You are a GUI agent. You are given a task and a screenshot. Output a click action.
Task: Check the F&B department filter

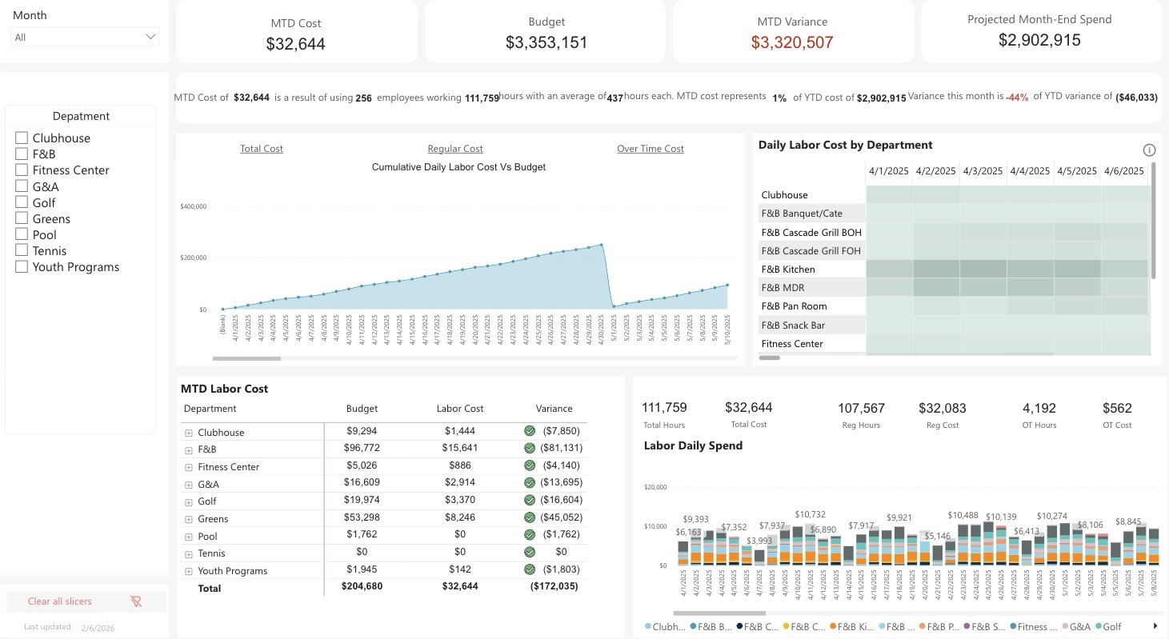click(21, 154)
